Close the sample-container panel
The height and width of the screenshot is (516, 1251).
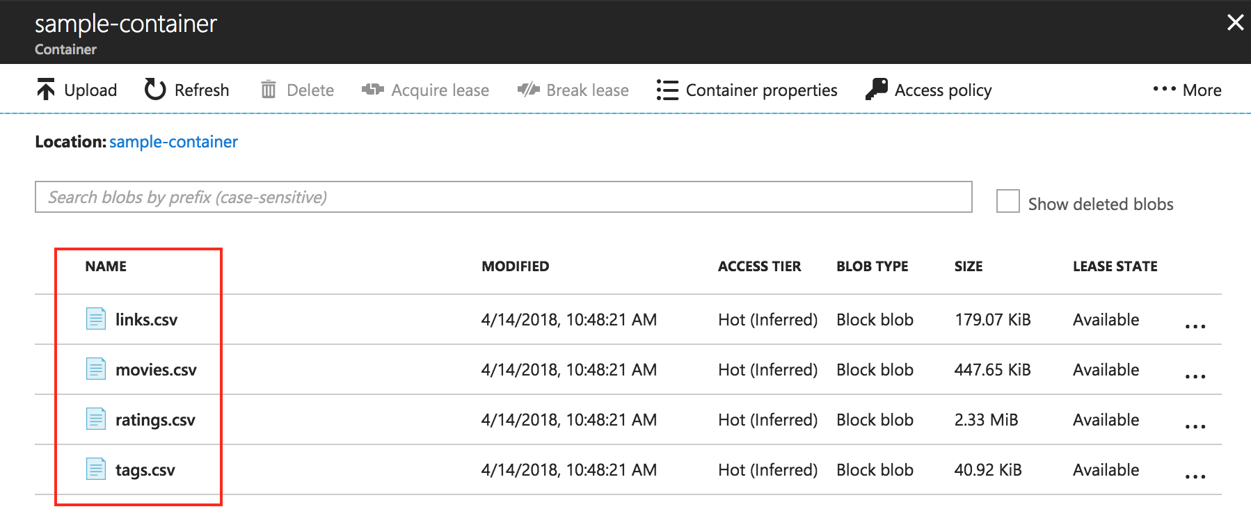[1235, 23]
